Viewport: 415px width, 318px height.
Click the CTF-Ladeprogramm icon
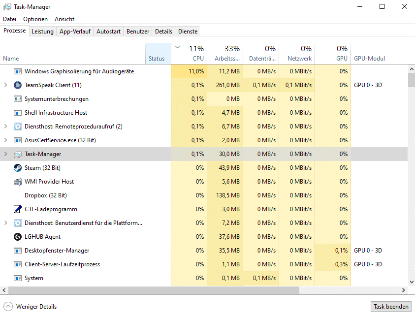18,209
